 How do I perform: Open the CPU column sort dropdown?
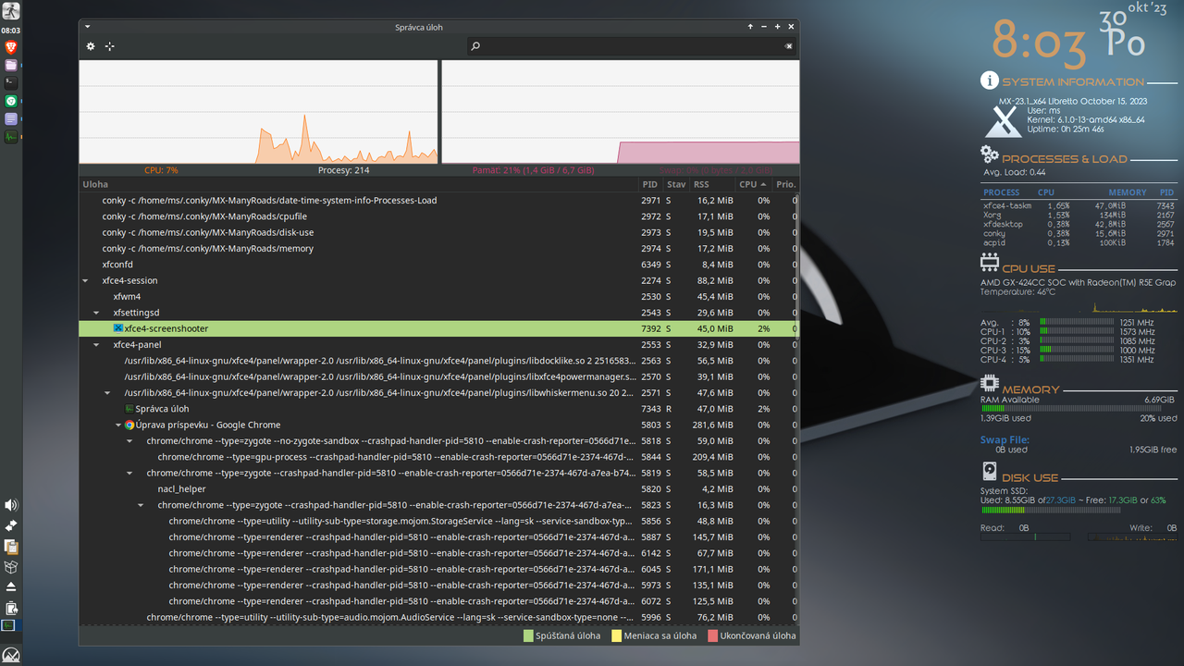pos(750,184)
